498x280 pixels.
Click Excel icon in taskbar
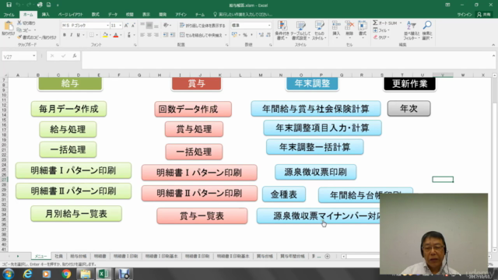[x=103, y=274]
